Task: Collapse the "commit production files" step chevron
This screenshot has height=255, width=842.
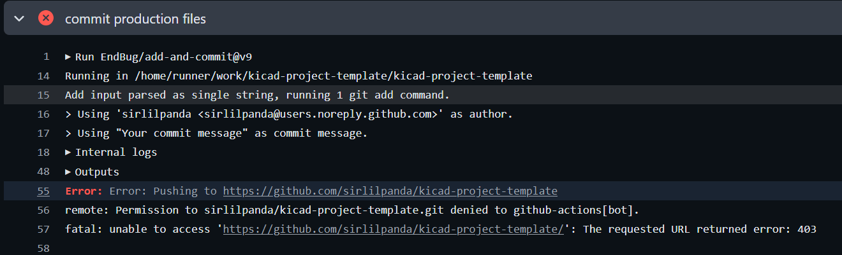Action: tap(19, 18)
